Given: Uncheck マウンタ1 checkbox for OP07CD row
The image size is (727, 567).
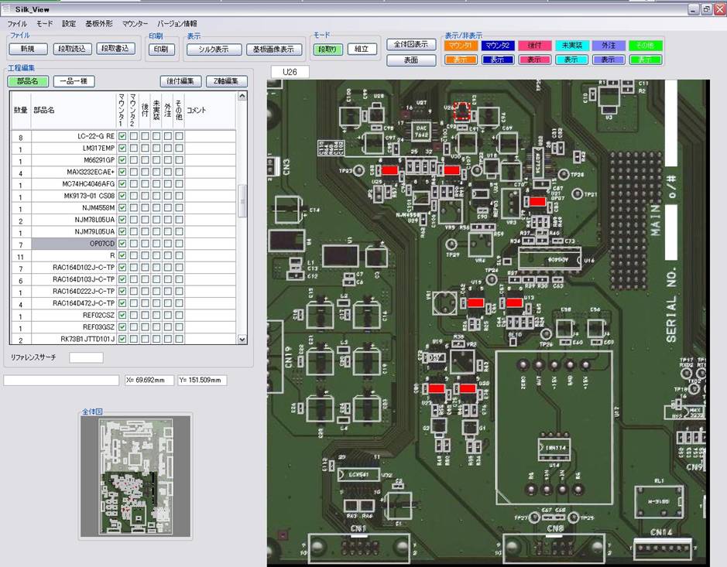Looking at the screenshot, I should click(x=122, y=244).
